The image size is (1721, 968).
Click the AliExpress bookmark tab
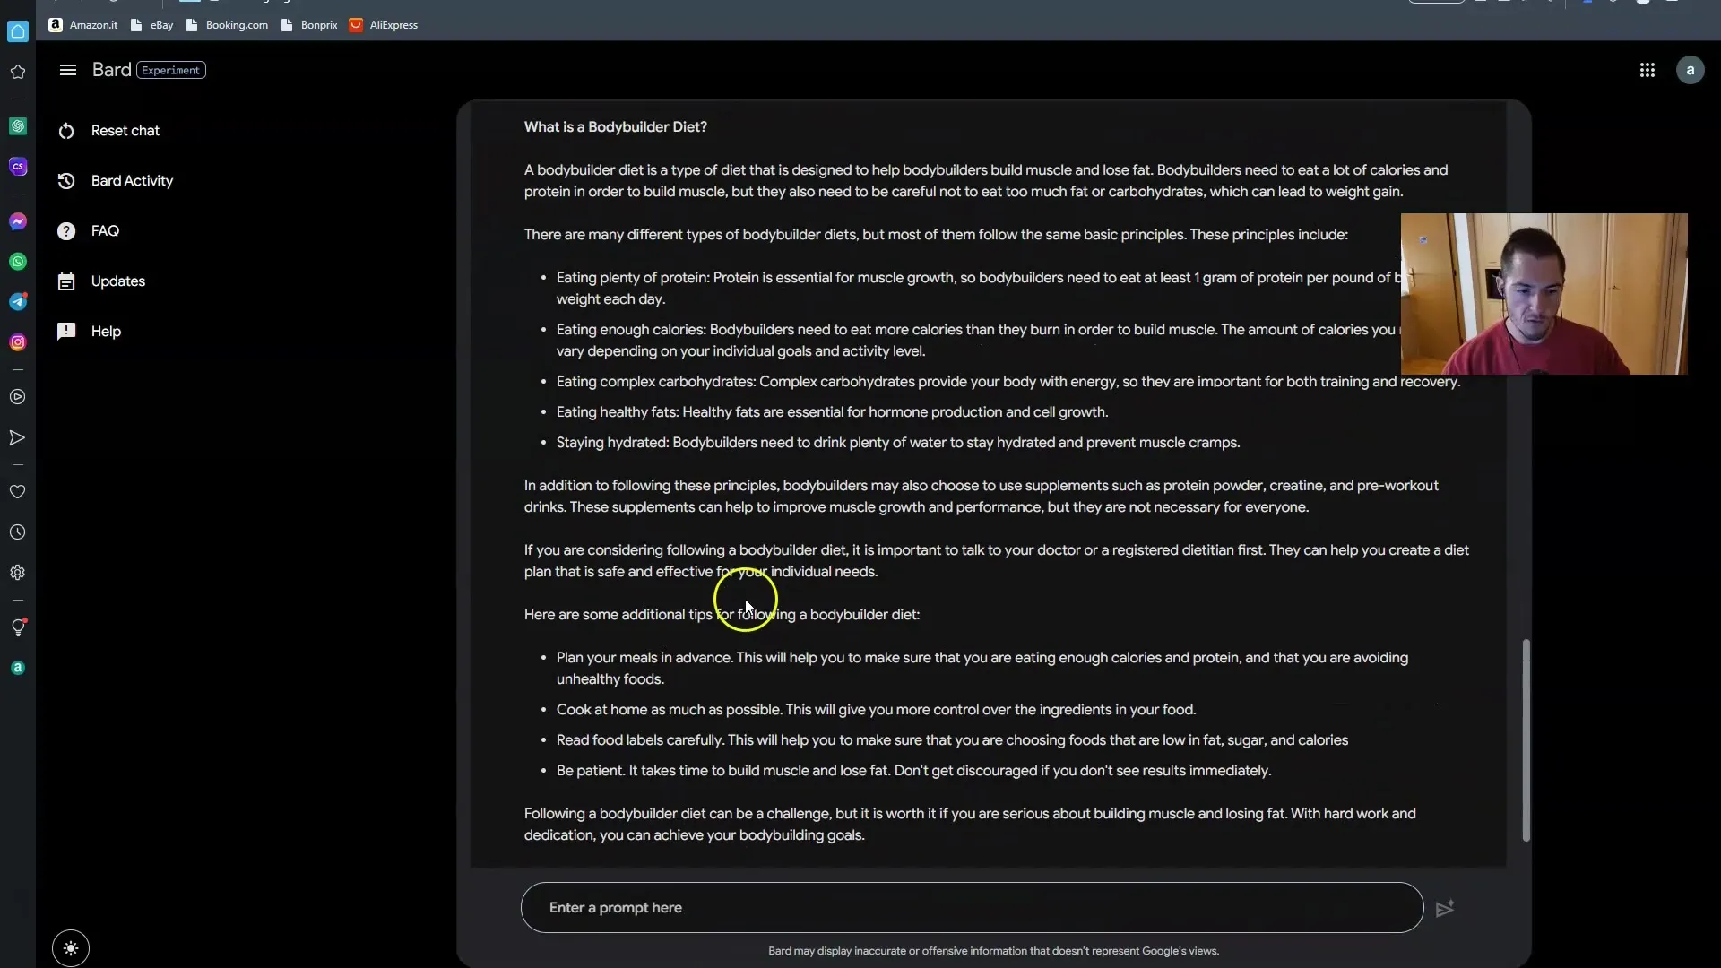(393, 23)
